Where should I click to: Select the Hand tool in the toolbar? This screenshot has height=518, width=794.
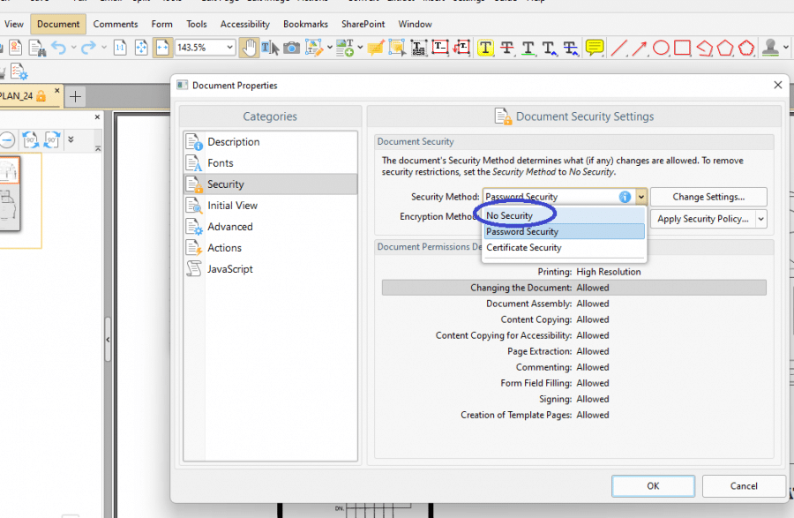[x=249, y=47]
